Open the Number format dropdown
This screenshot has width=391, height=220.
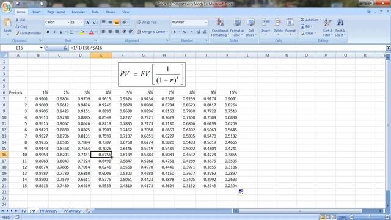(x=206, y=22)
